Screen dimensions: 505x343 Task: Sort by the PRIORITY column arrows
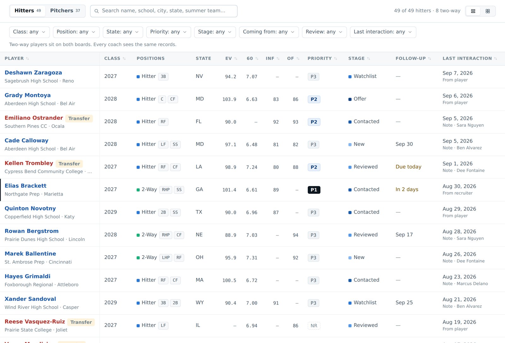tap(336, 58)
